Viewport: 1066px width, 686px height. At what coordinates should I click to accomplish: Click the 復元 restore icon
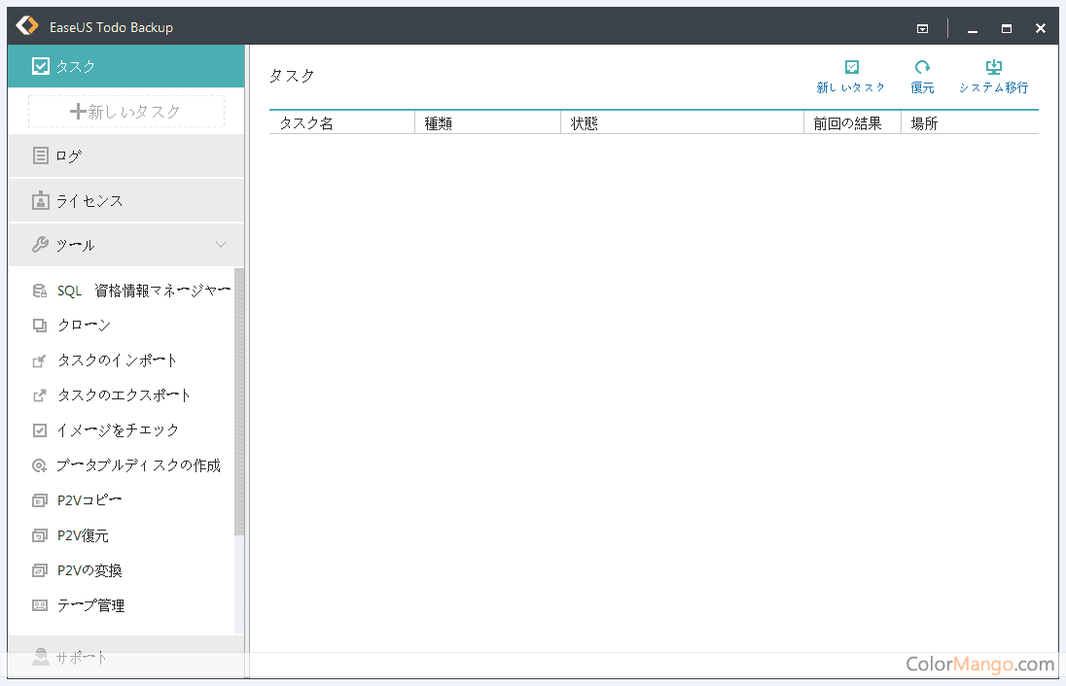tap(922, 68)
